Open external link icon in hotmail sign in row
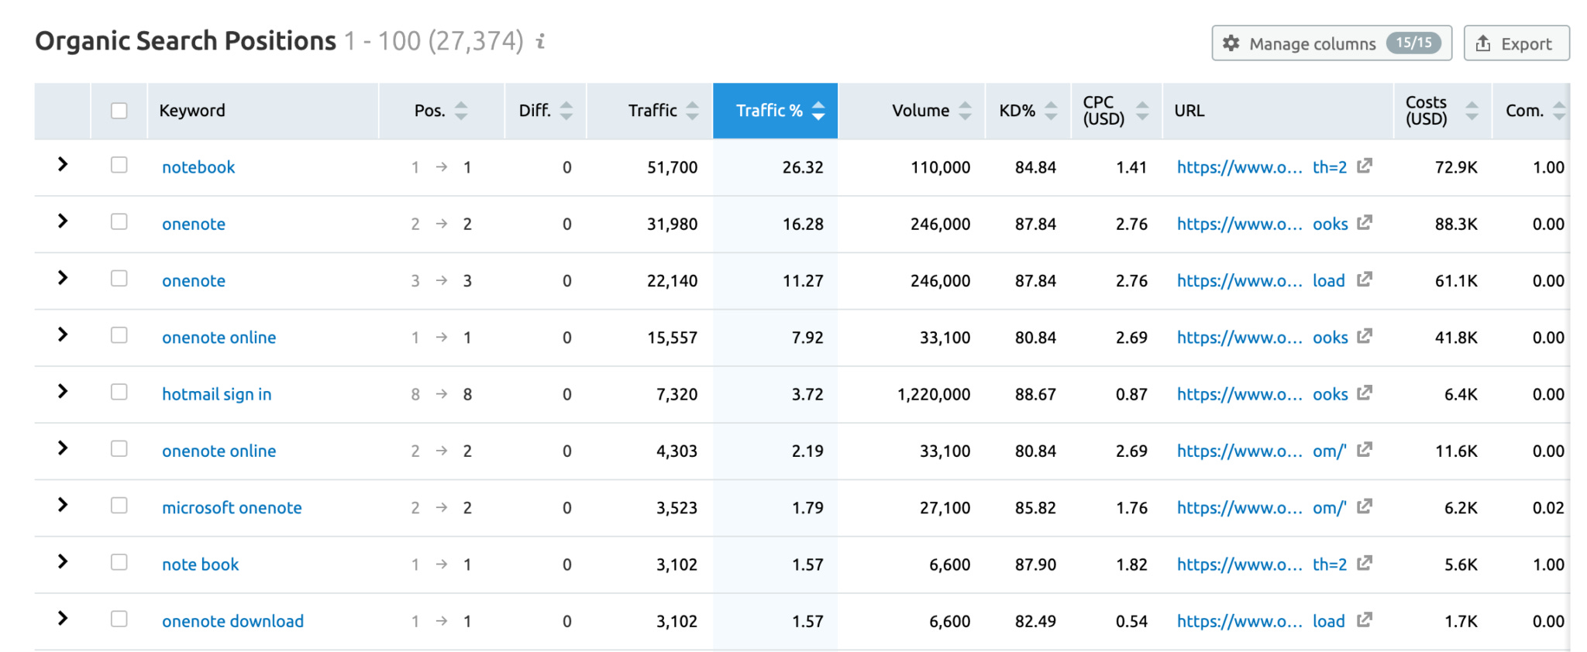Viewport: 1587px width, 652px height. [x=1365, y=393]
